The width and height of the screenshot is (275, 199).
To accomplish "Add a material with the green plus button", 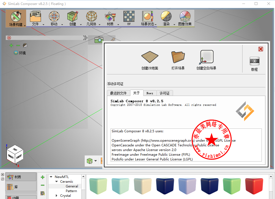I will [43, 177].
